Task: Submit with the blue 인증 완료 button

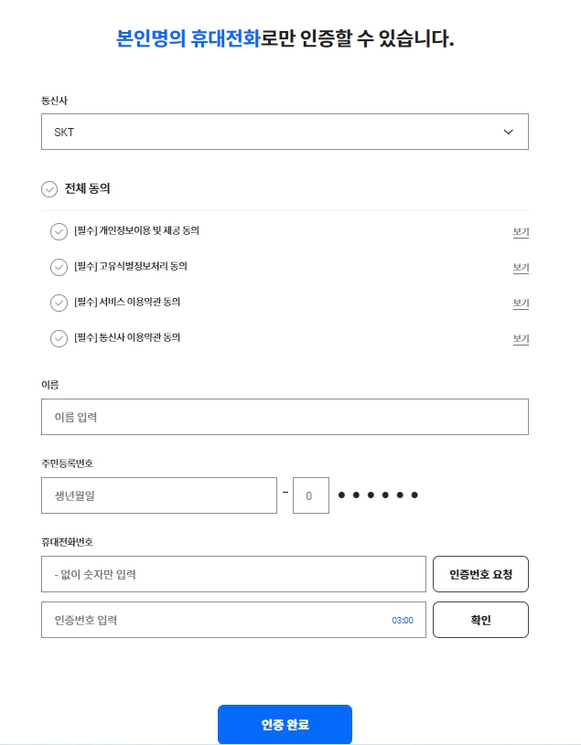Action: pyautogui.click(x=285, y=724)
